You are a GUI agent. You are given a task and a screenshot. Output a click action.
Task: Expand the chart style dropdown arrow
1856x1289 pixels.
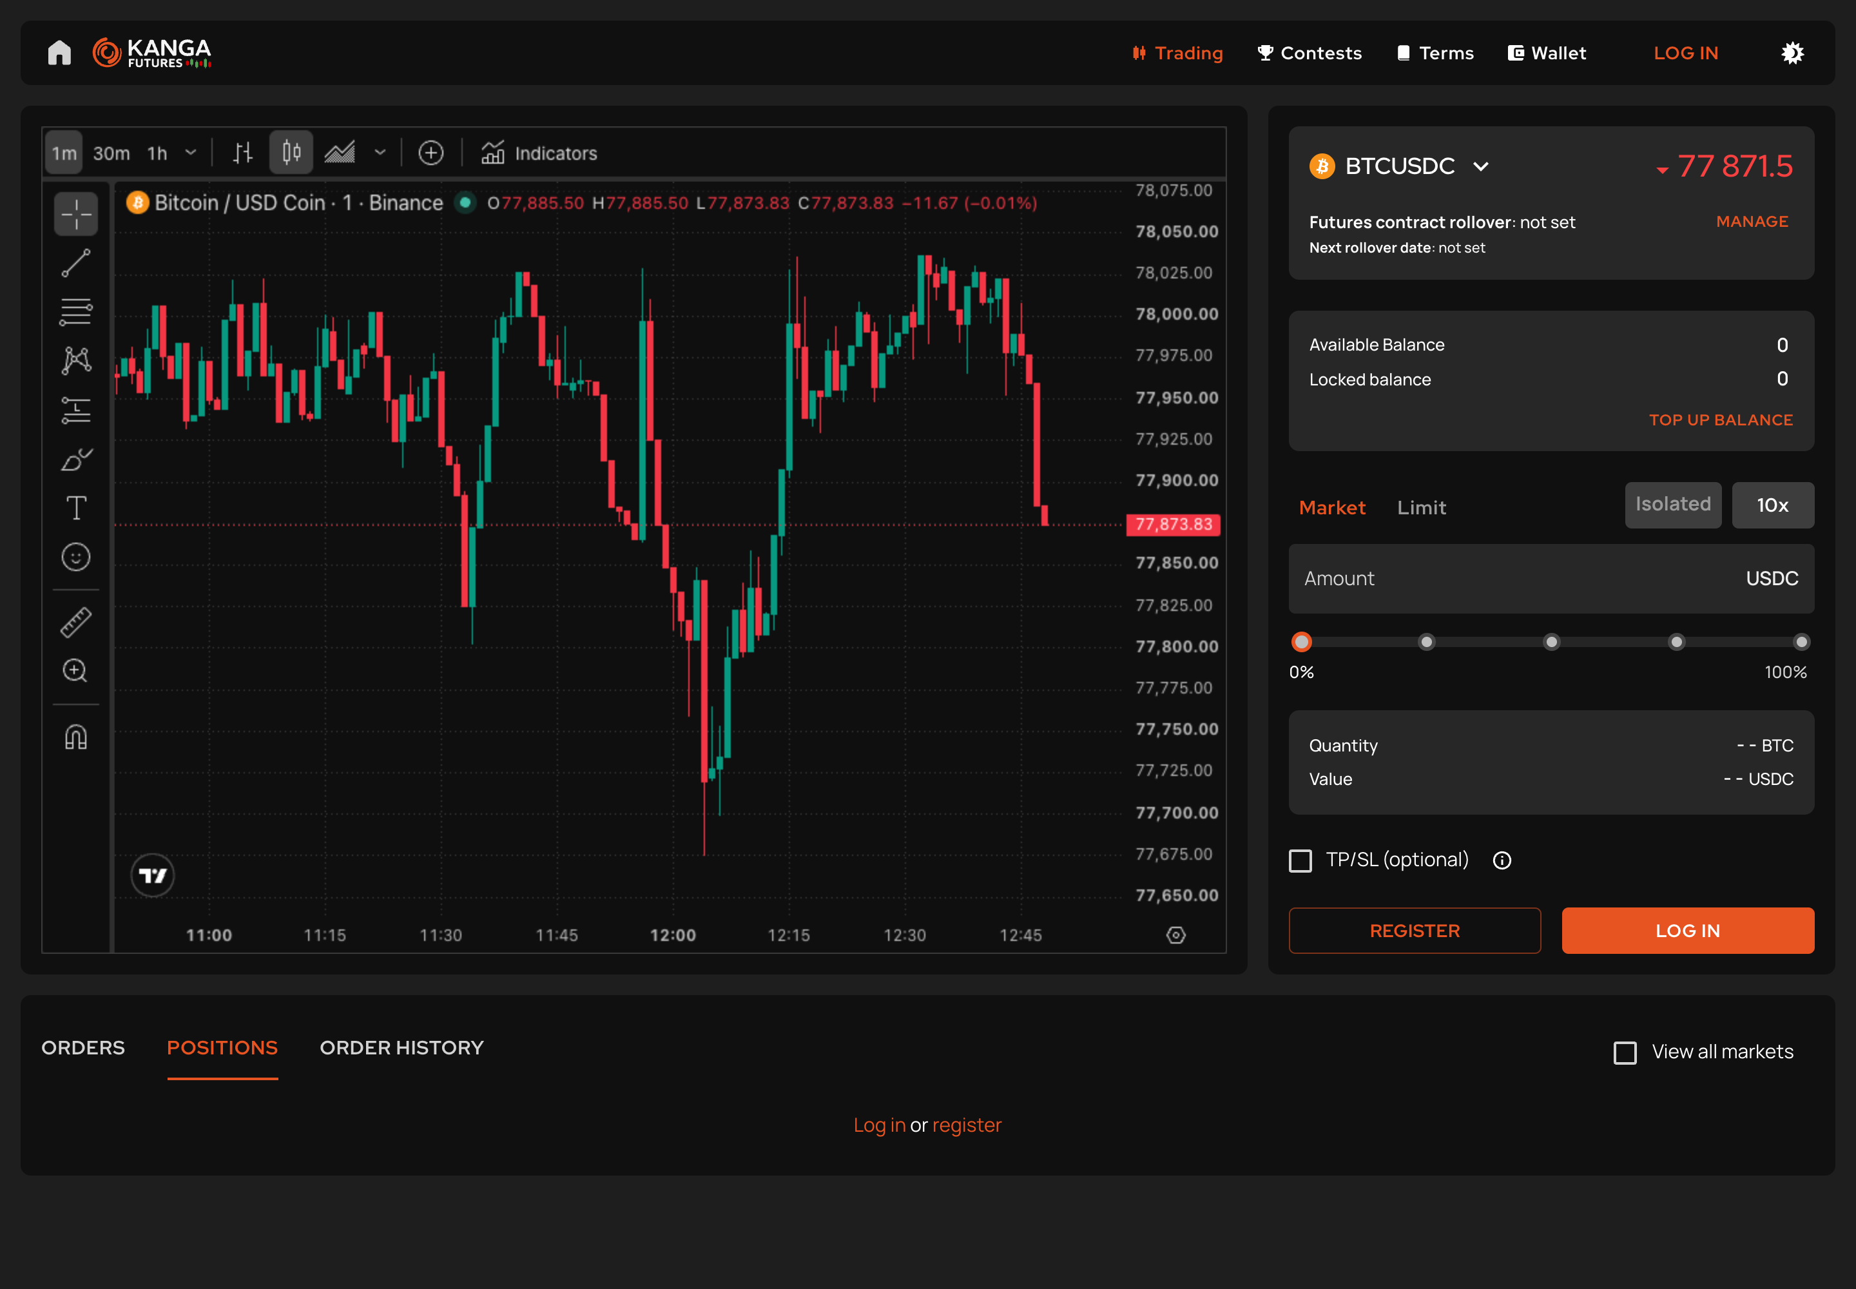380,153
